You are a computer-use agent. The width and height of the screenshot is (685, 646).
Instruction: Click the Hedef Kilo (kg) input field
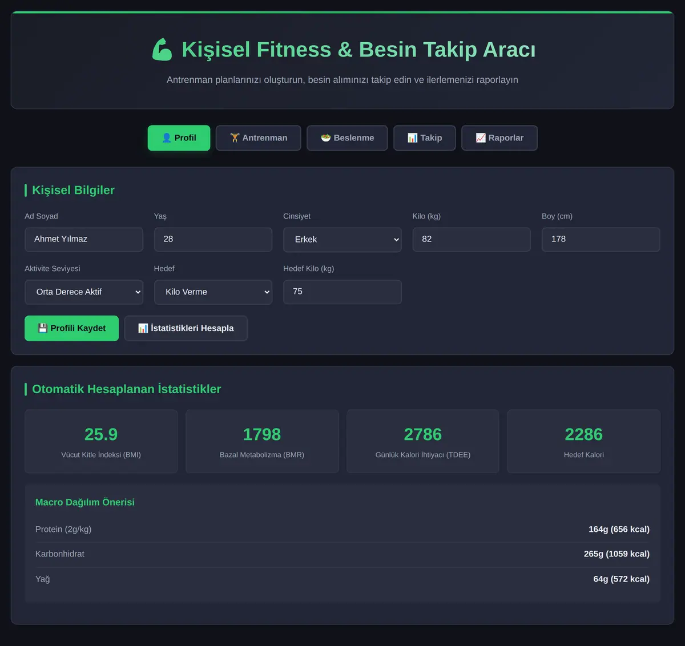pyautogui.click(x=342, y=292)
